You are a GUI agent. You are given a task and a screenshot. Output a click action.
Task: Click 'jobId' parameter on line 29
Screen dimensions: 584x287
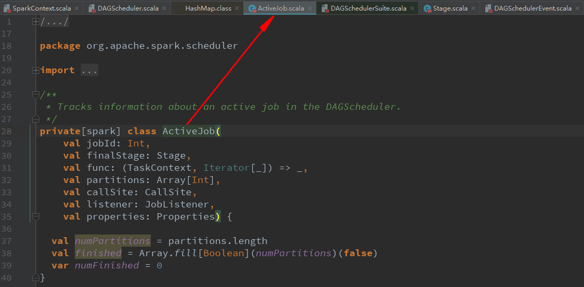coord(101,143)
